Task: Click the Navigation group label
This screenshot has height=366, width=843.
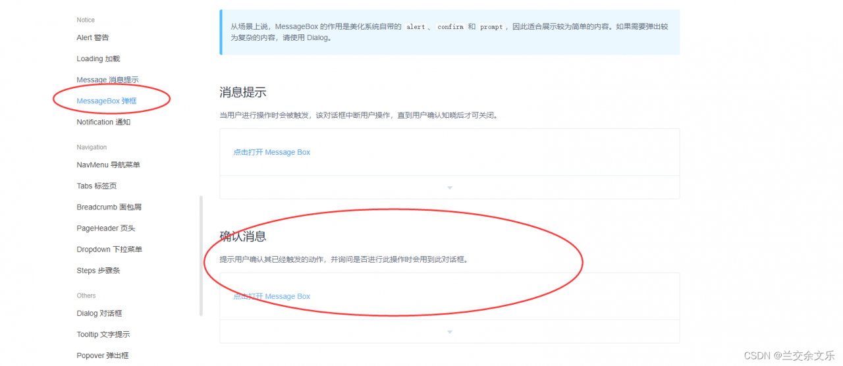Action: (x=92, y=147)
